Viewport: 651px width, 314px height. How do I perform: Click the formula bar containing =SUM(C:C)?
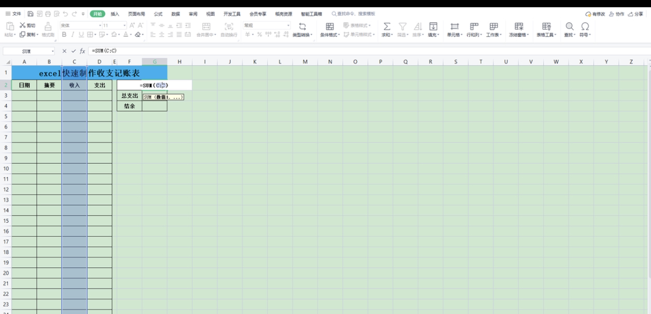click(x=368, y=51)
